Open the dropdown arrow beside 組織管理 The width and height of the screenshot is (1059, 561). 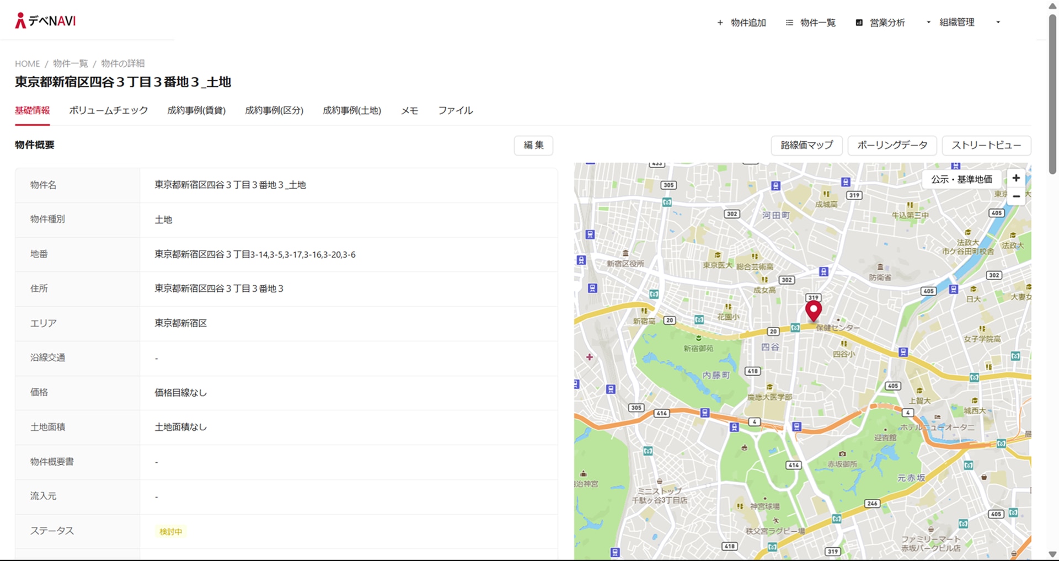tap(928, 22)
